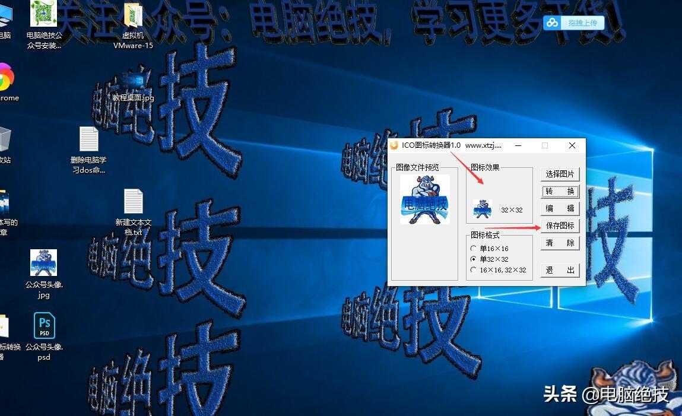Minimize the ICO图标转换器 window

(518, 145)
